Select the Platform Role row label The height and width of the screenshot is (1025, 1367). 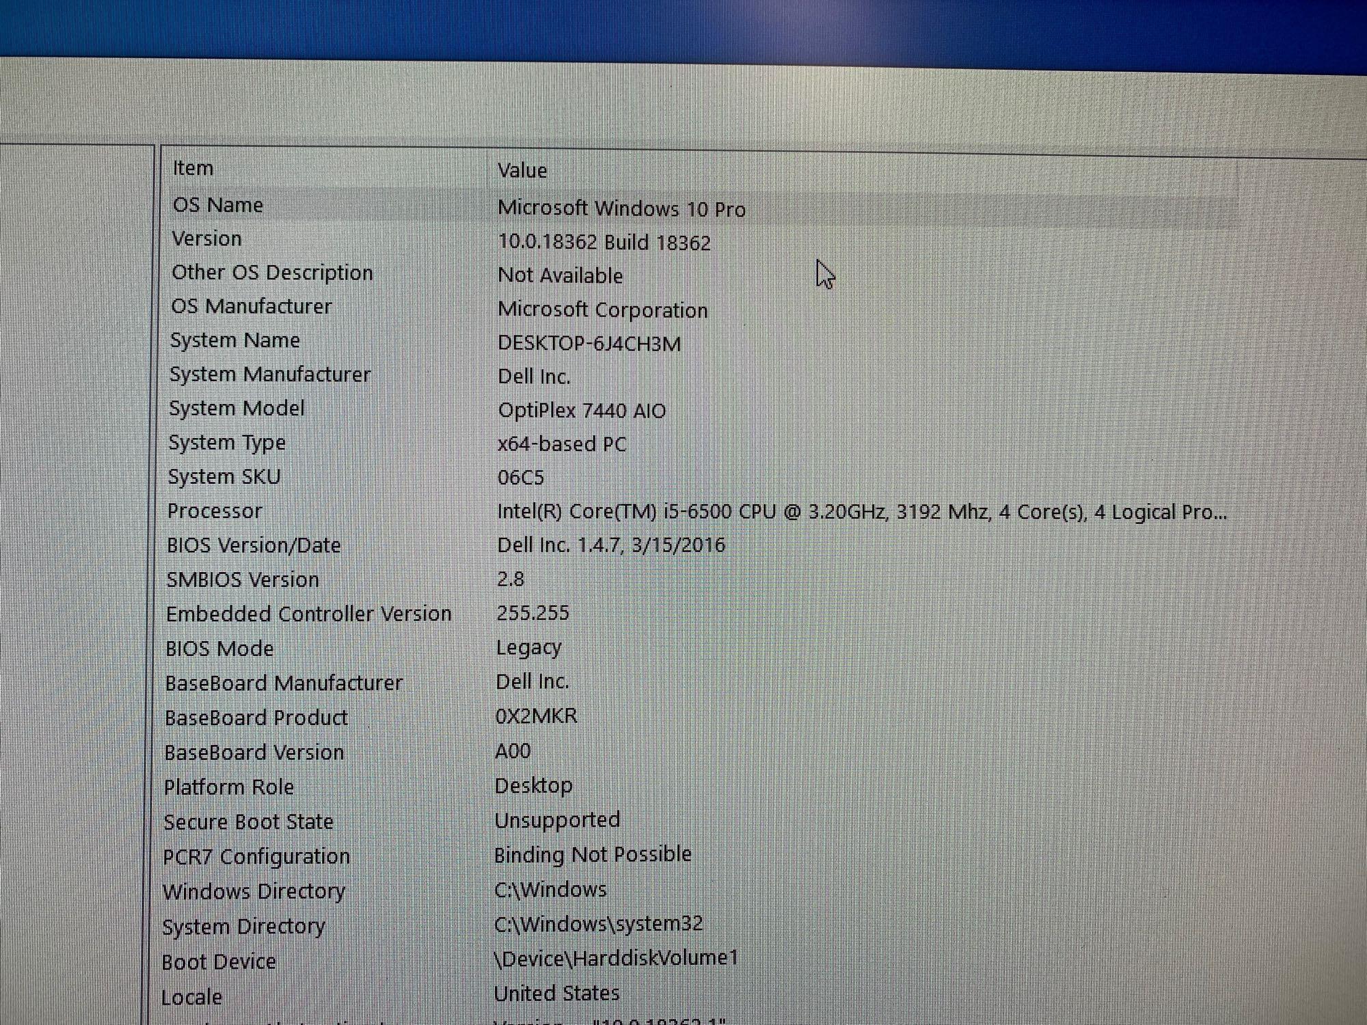pyautogui.click(x=229, y=787)
